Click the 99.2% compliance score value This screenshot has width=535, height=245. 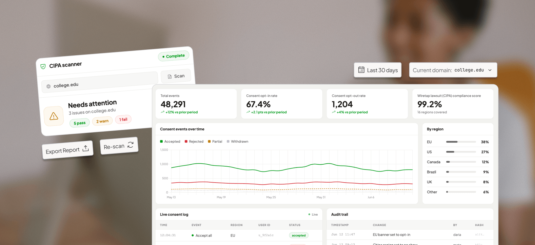tap(429, 104)
